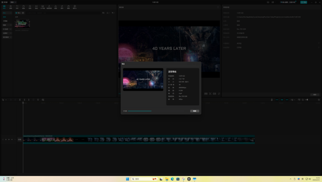
Task: Open the 贴纸 (Stickers) tab
Action: coord(24,7)
